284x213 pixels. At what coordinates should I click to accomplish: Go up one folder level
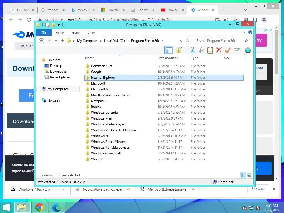(62, 41)
